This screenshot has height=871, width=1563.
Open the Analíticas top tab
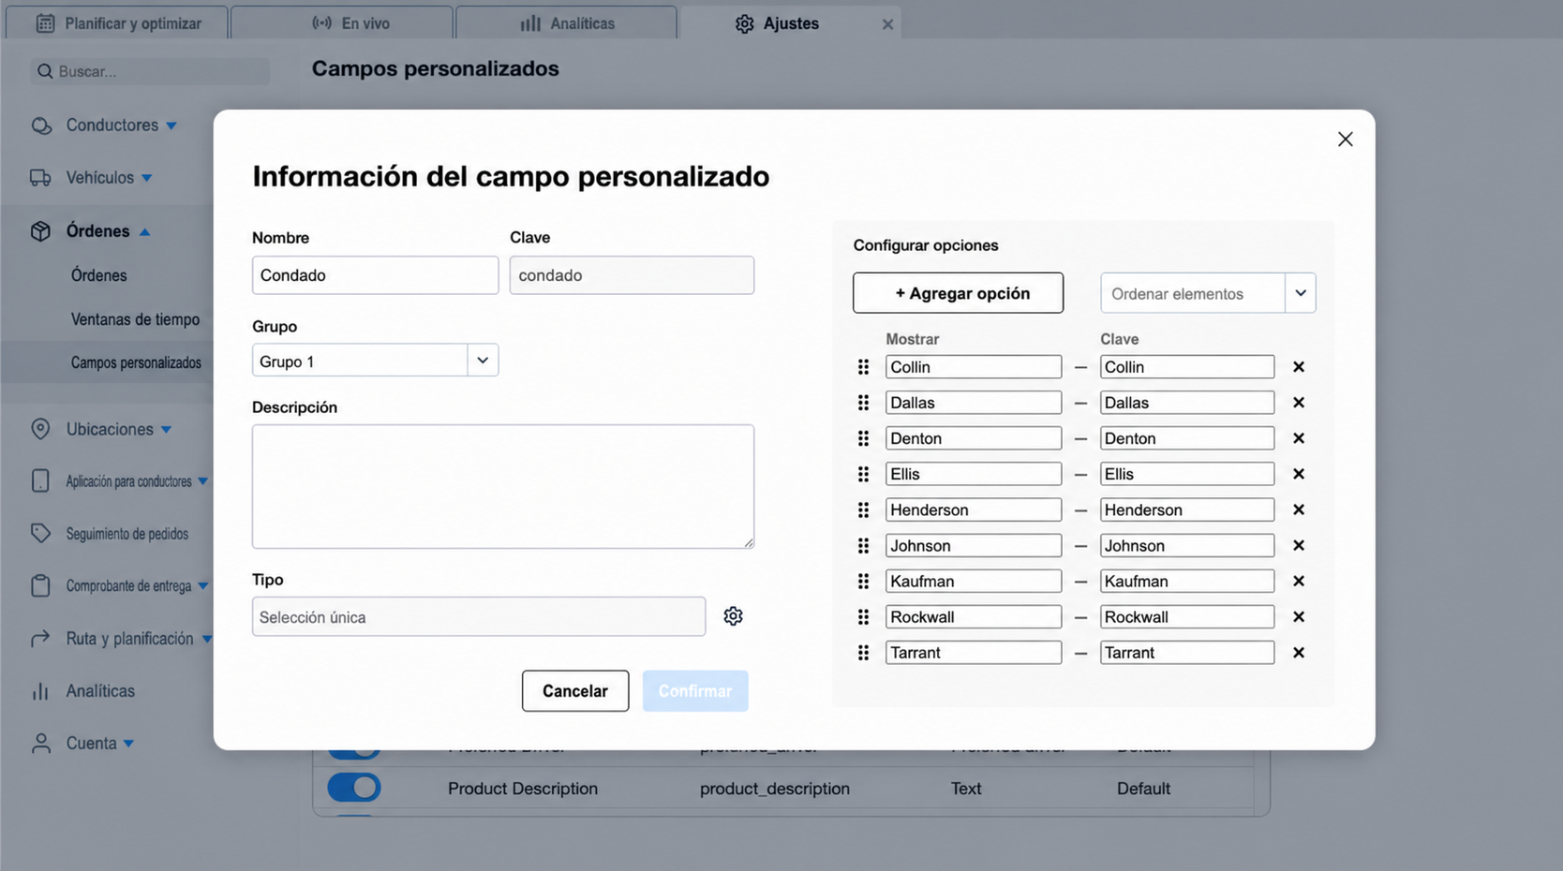[567, 23]
